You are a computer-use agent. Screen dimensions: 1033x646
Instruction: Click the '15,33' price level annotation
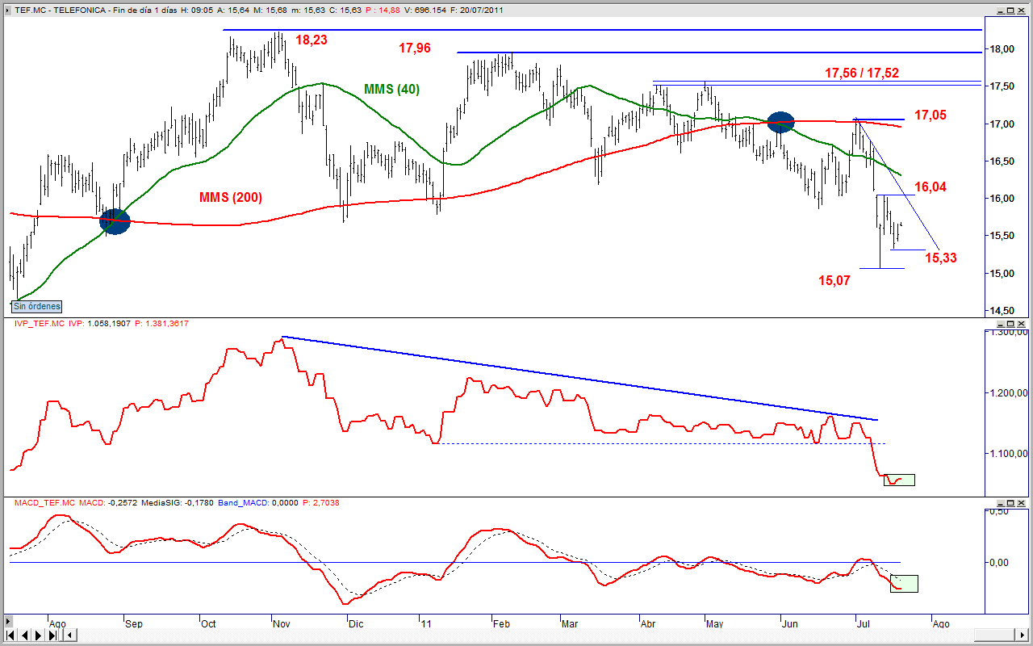(941, 258)
